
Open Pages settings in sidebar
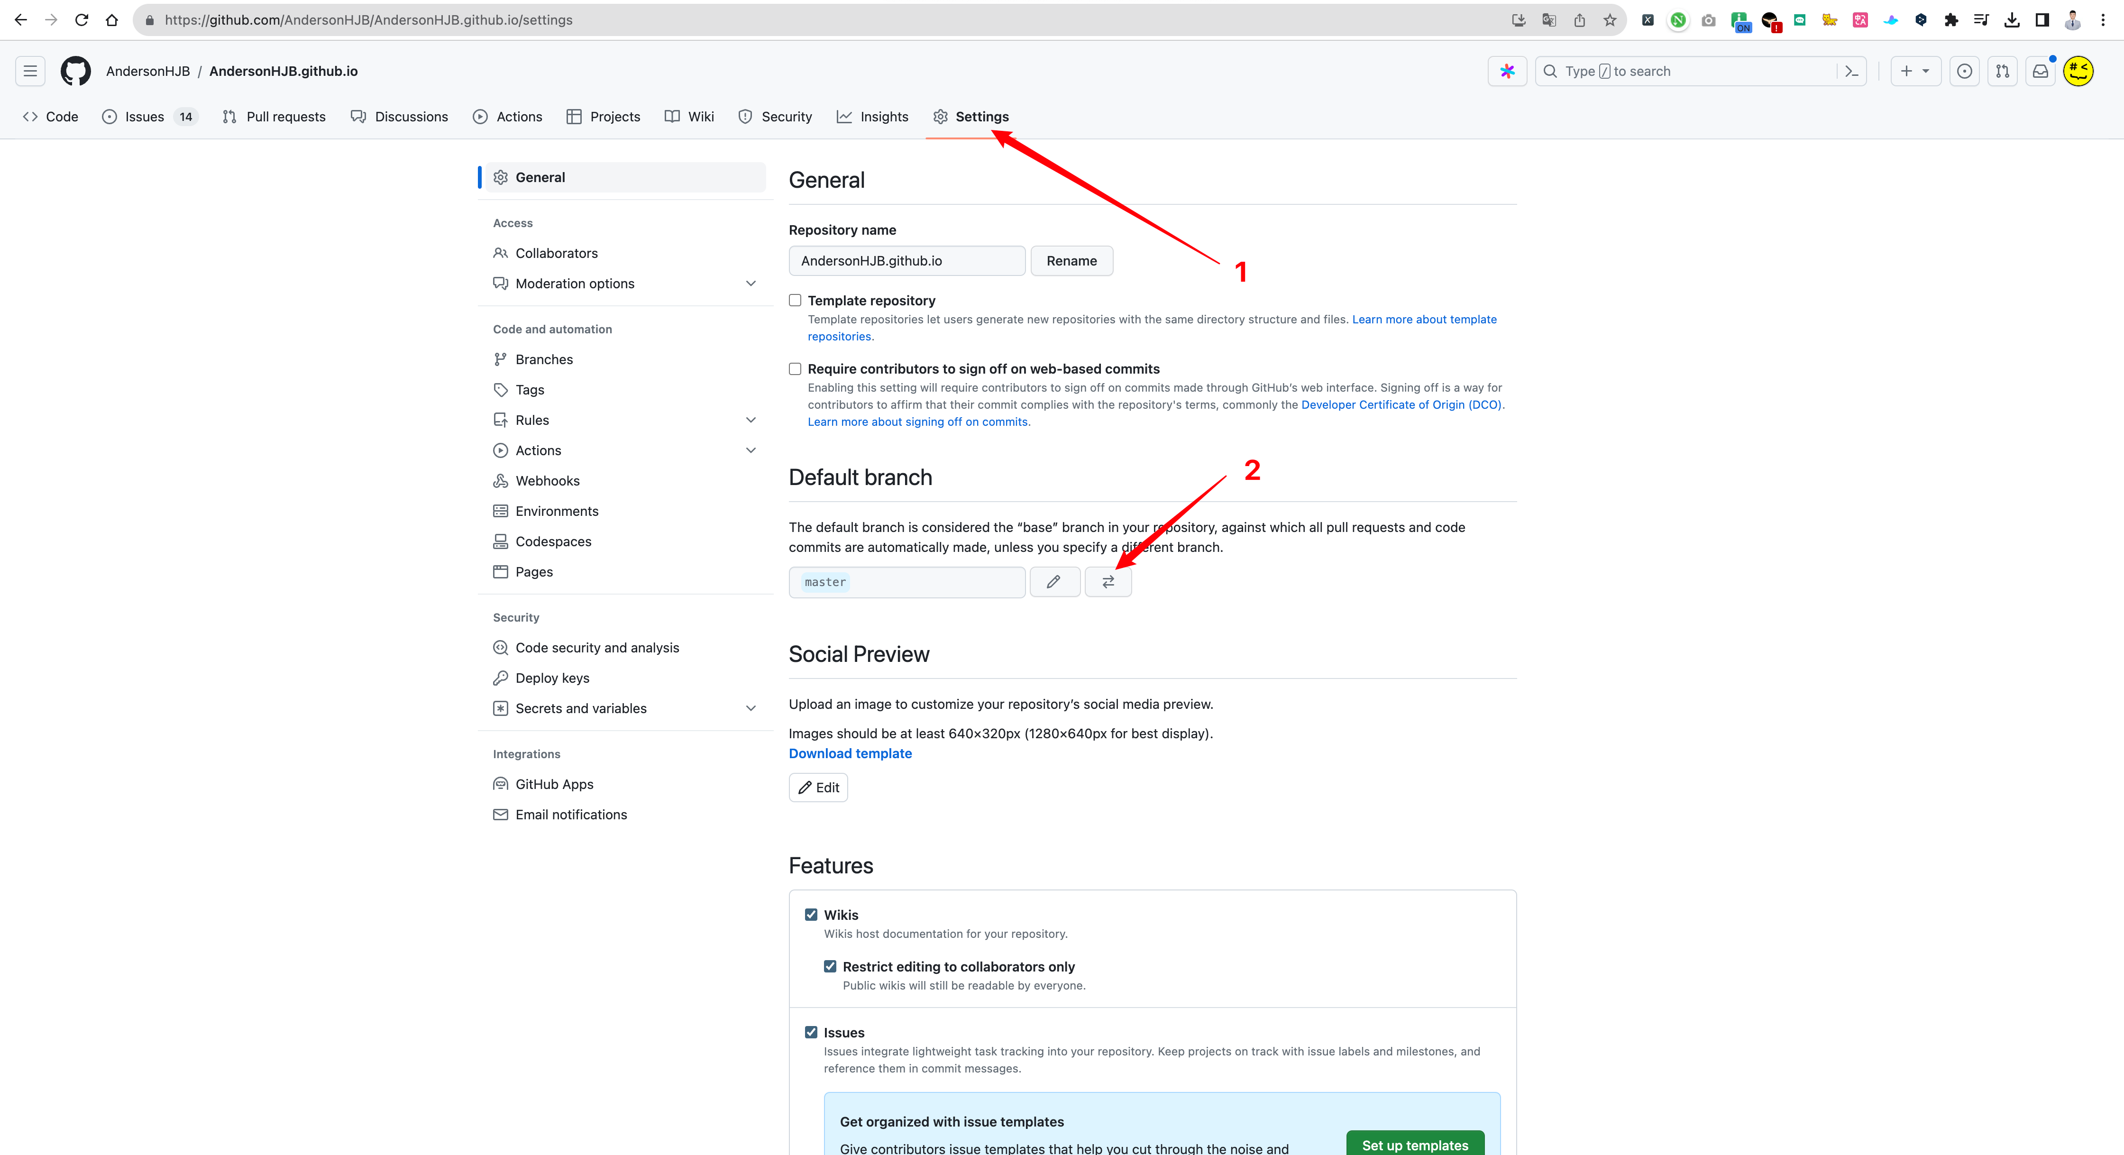click(626, 572)
